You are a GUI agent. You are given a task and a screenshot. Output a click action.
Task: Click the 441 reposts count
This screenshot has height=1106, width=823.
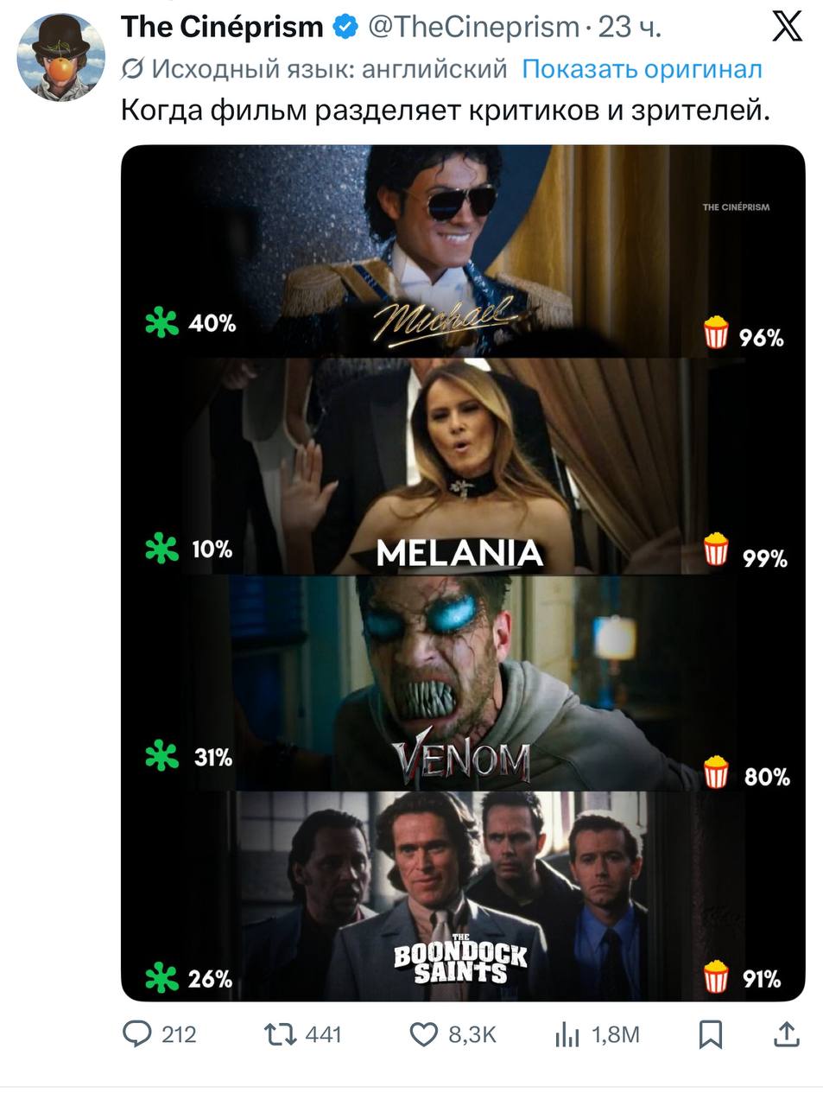coord(324,1034)
